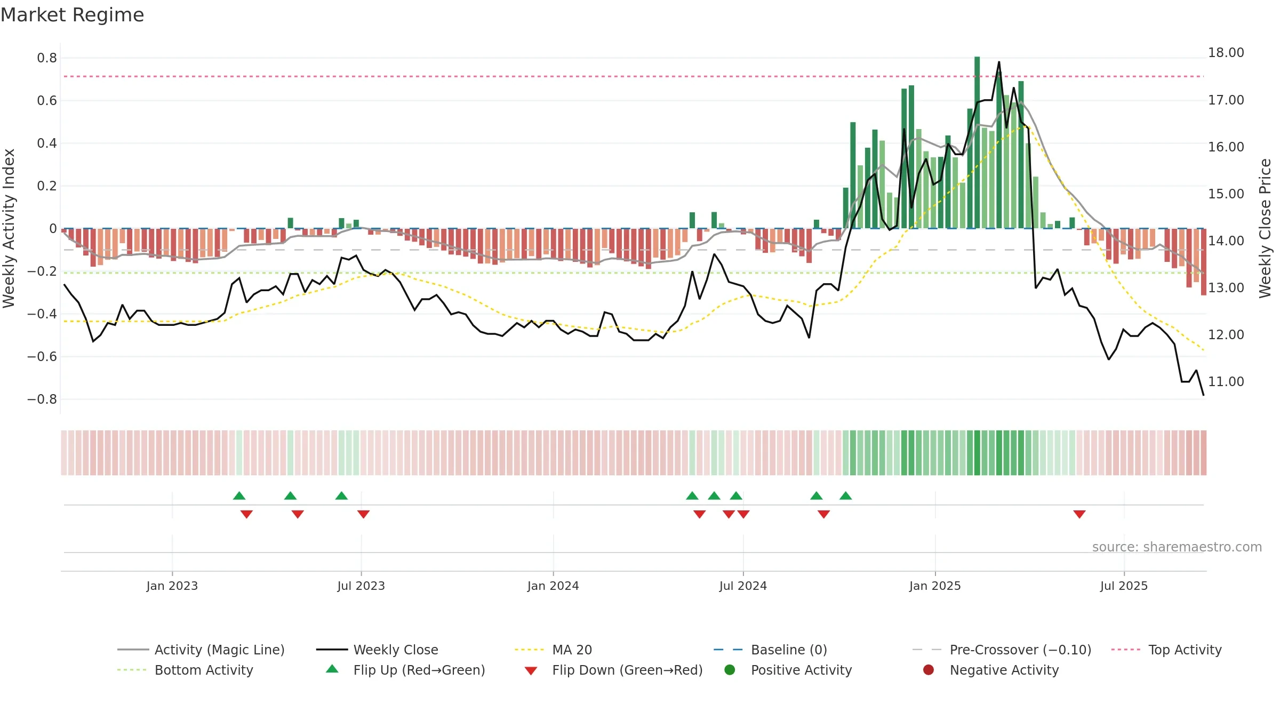This screenshot has width=1280, height=720.
Task: Click the −0.2 left axis tick label
Action: coord(42,271)
